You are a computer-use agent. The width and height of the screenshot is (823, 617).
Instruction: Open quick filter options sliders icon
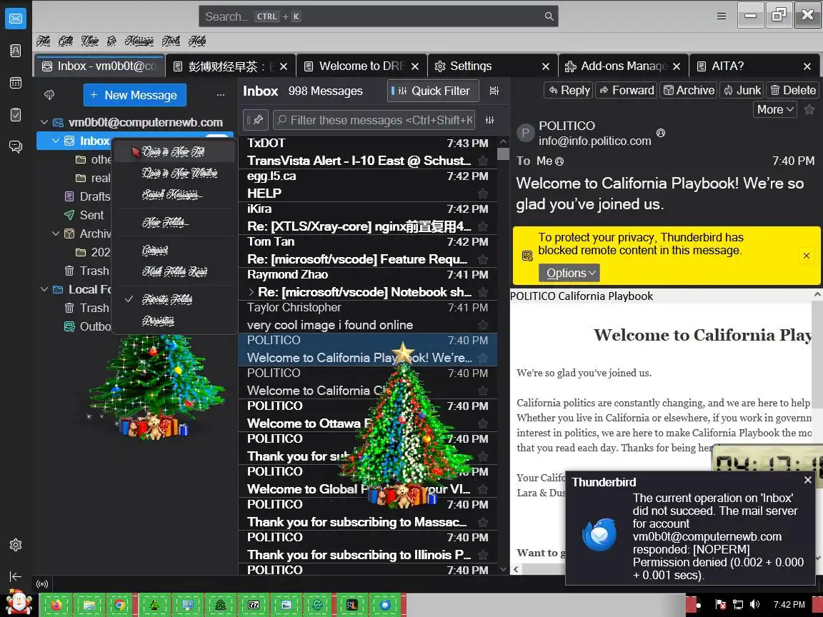489,120
